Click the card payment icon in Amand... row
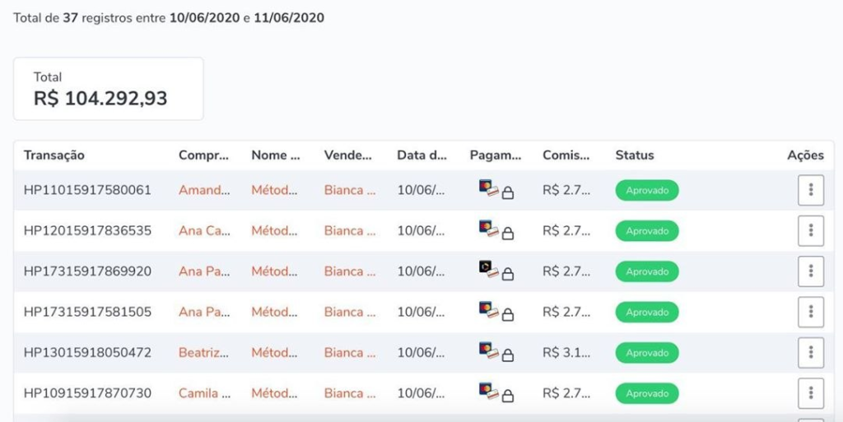 coord(489,188)
